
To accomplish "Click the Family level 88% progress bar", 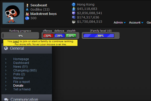I will click(x=99, y=36).
